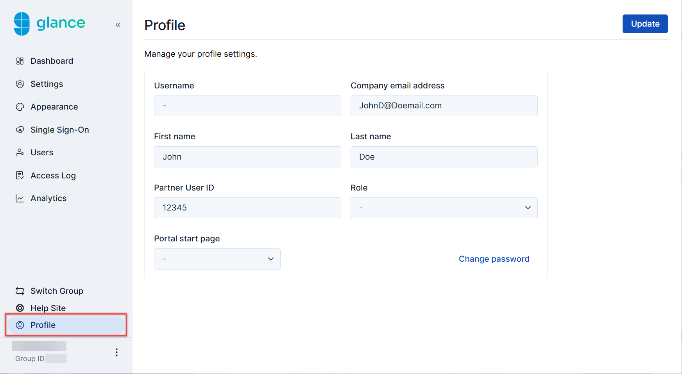Collapse the sidebar with double-chevron icon
The height and width of the screenshot is (374, 682).
tap(118, 25)
